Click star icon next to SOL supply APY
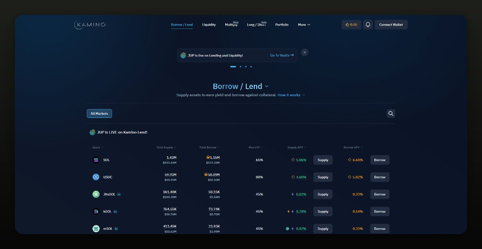Image resolution: width=482 pixels, height=249 pixels. tap(293, 160)
